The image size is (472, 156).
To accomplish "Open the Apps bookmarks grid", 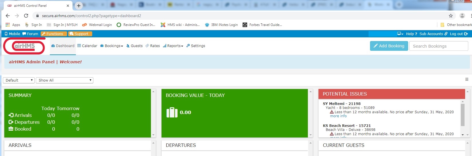I will [x=13, y=25].
